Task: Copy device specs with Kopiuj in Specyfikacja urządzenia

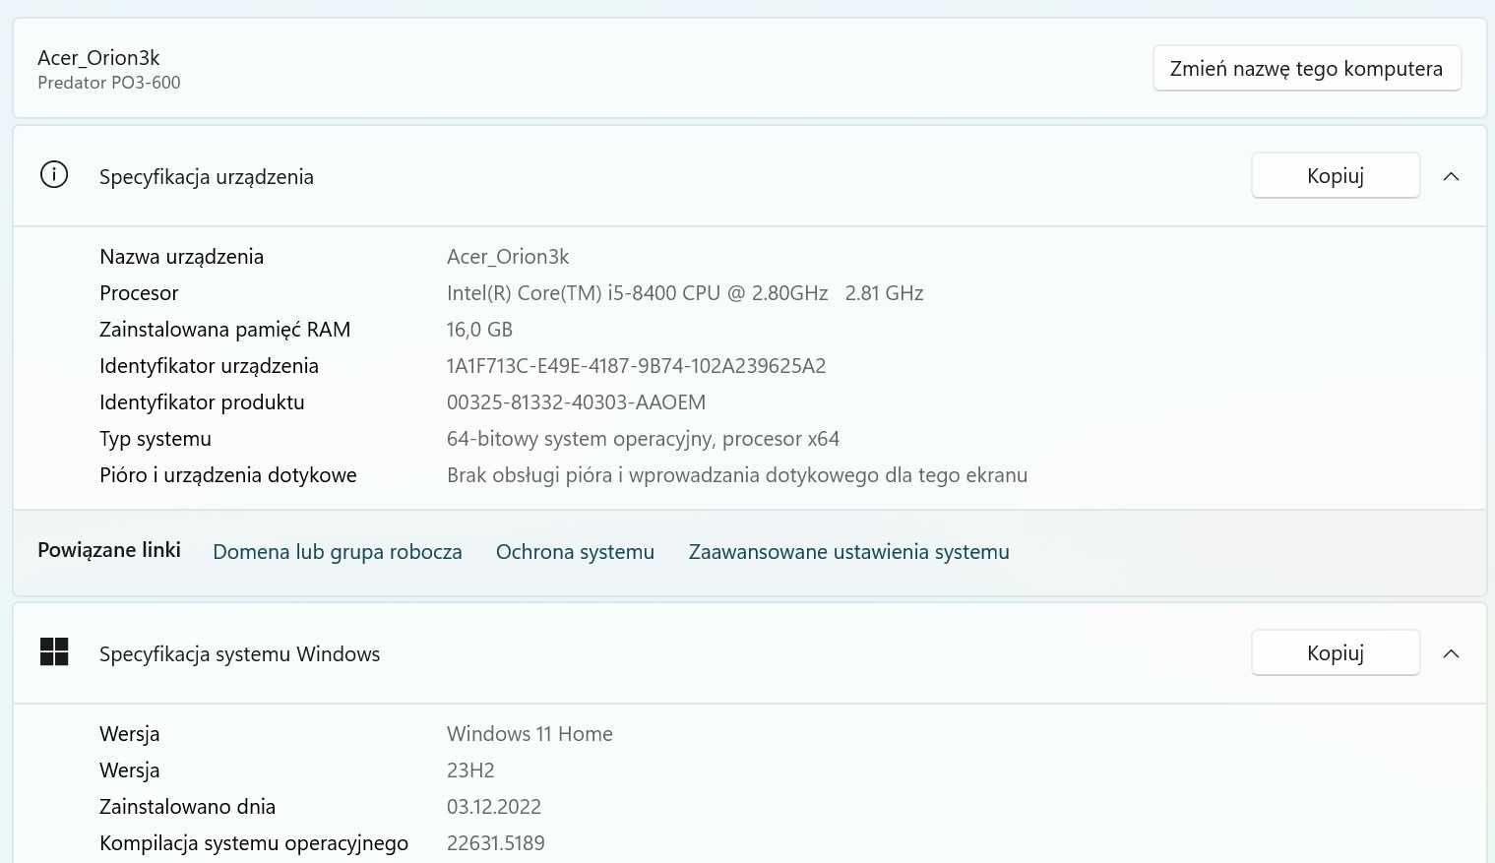Action: 1336,175
